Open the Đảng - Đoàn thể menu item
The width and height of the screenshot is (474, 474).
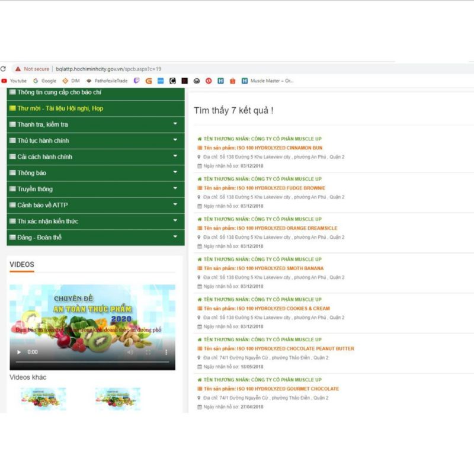[95, 238]
